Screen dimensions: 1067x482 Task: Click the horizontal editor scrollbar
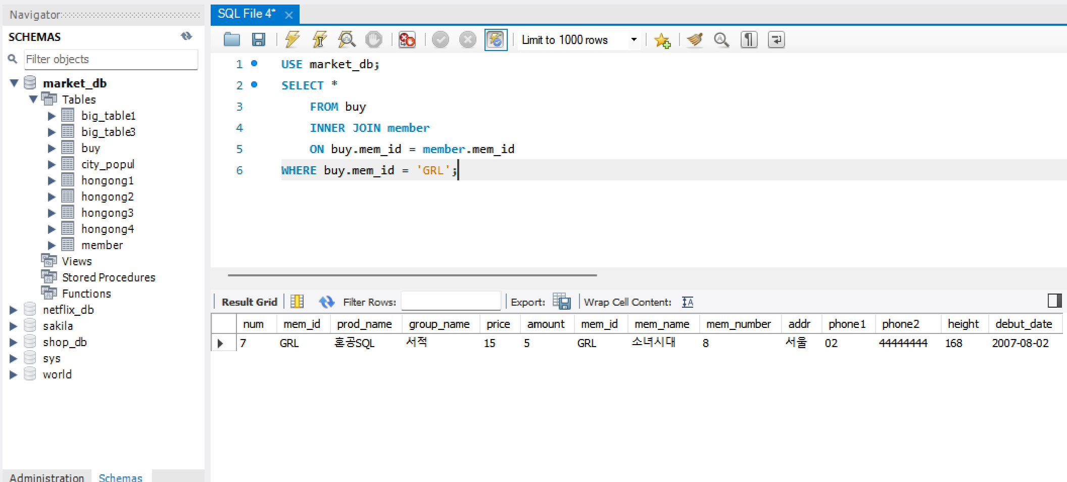[412, 274]
